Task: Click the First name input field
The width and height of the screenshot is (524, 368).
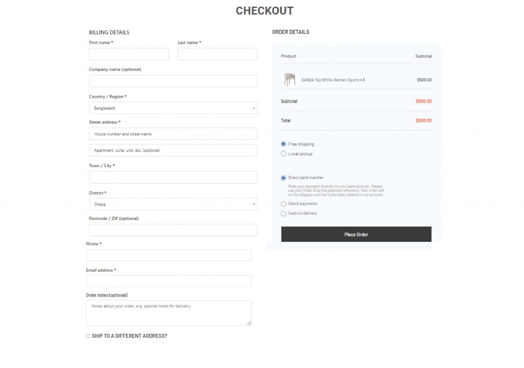Action: pos(128,54)
